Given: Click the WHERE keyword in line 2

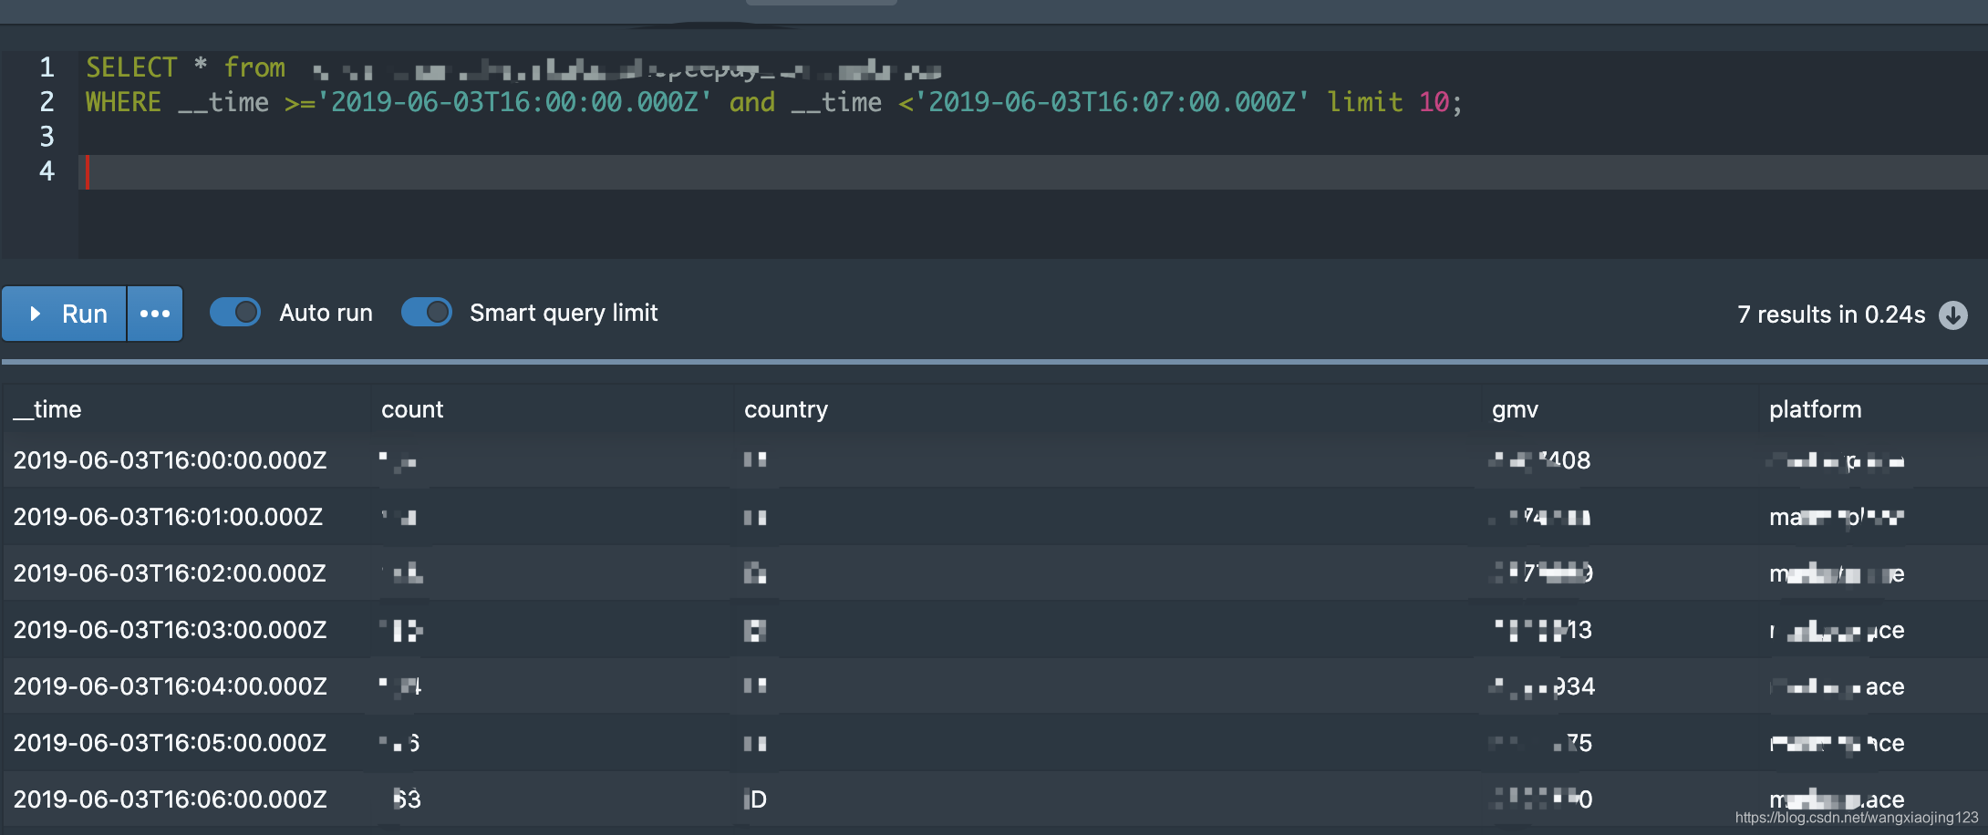Looking at the screenshot, I should click(123, 102).
